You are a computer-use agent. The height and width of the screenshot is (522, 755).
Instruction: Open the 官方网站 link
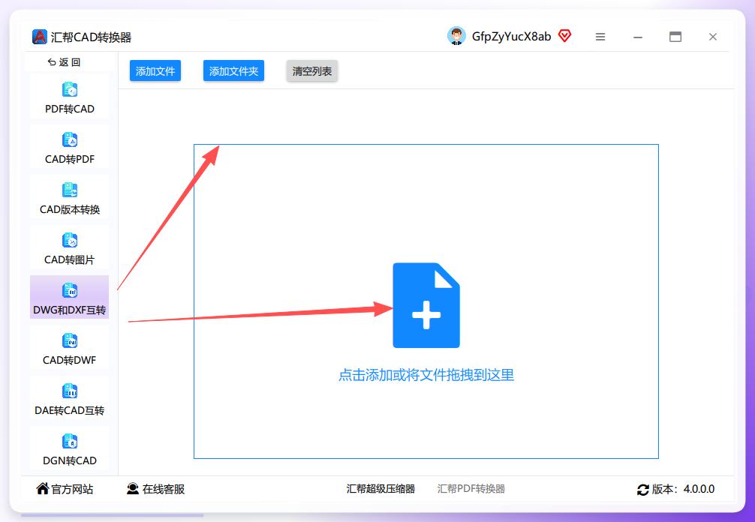pyautogui.click(x=72, y=489)
